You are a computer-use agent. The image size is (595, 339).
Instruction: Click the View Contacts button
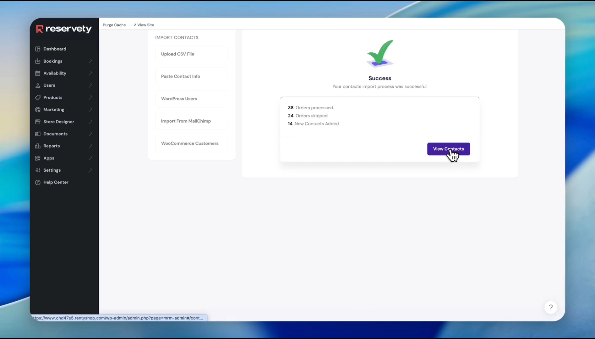click(448, 149)
